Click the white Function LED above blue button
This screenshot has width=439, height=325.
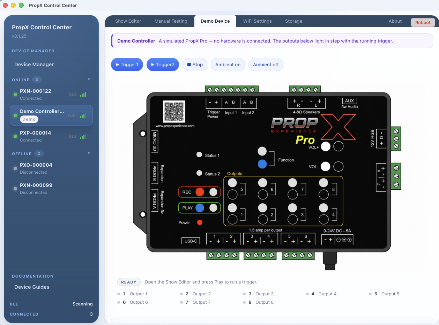pyautogui.click(x=262, y=151)
